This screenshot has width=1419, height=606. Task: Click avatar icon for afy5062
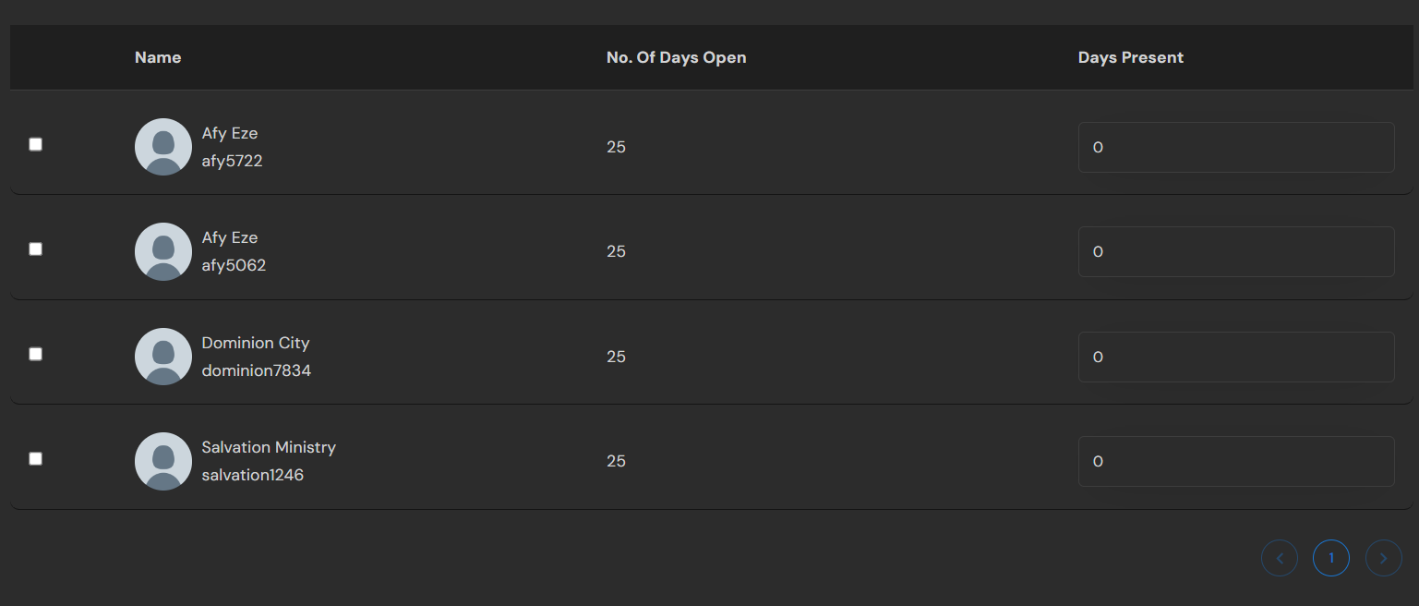[x=163, y=251]
